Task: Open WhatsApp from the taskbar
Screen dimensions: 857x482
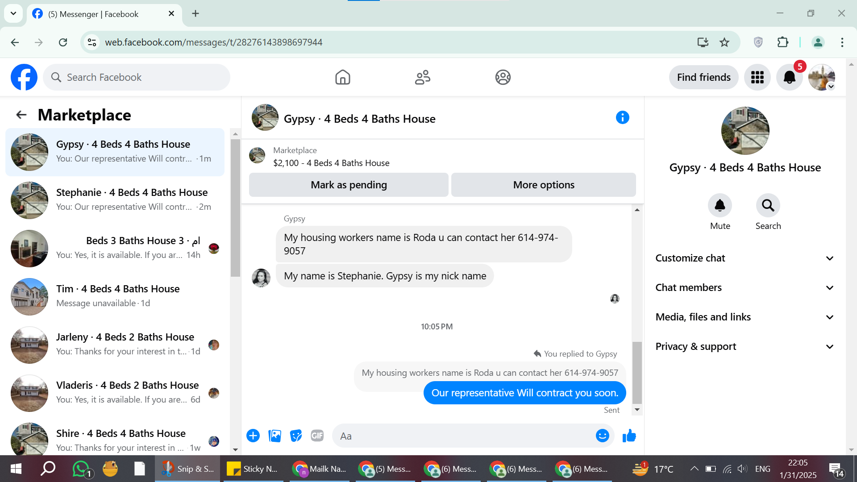Action: pos(81,469)
